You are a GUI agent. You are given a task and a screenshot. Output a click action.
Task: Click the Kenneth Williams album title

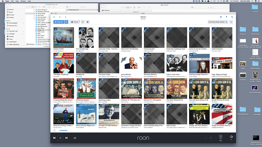pos(150,75)
